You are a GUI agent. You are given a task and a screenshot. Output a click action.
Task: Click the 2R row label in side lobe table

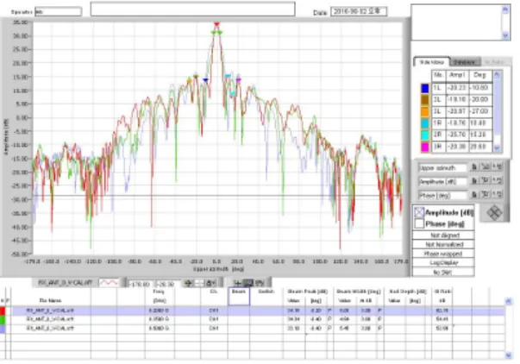438,135
